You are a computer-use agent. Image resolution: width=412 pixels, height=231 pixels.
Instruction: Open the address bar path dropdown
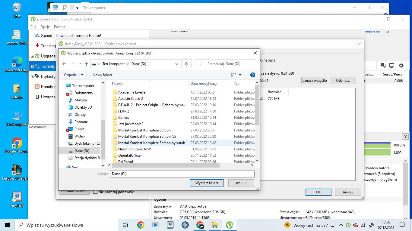coord(177,64)
